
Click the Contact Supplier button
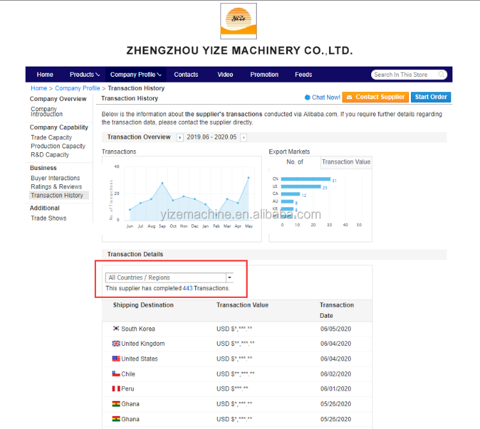click(x=375, y=97)
